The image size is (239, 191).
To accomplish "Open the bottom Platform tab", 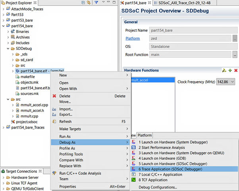I will [145, 135].
